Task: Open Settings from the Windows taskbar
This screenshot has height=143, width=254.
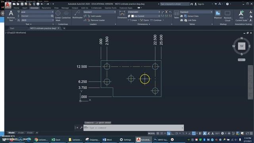Action: click(x=125, y=139)
